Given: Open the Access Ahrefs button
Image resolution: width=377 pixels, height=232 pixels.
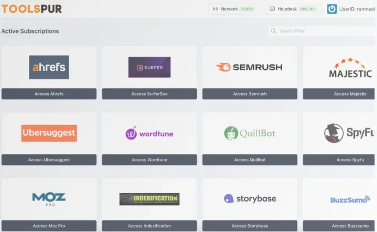Looking at the screenshot, I should click(x=49, y=94).
